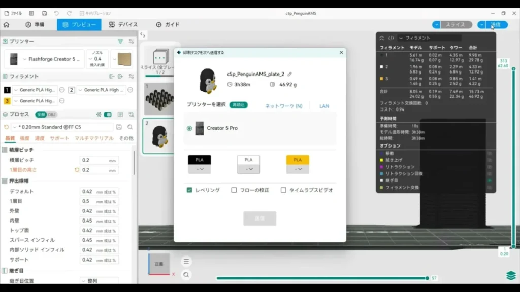Open the ファイル menu
This screenshot has width=520, height=292.
(x=13, y=13)
